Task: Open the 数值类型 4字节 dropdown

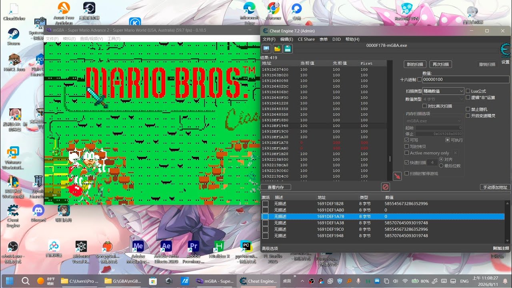Action: tap(443, 99)
